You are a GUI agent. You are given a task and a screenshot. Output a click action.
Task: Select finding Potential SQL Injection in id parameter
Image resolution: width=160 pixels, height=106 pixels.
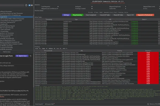coord(113,78)
